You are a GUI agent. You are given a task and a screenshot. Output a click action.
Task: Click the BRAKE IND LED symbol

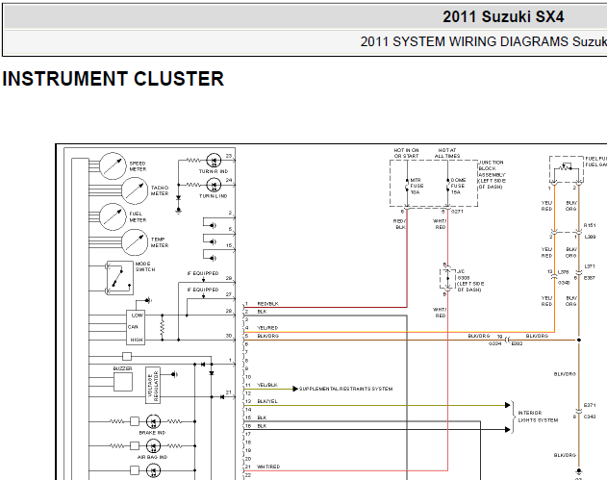pos(153,421)
